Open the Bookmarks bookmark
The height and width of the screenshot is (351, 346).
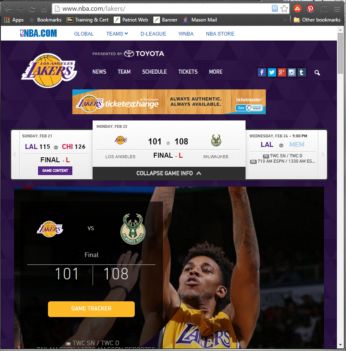(x=46, y=20)
